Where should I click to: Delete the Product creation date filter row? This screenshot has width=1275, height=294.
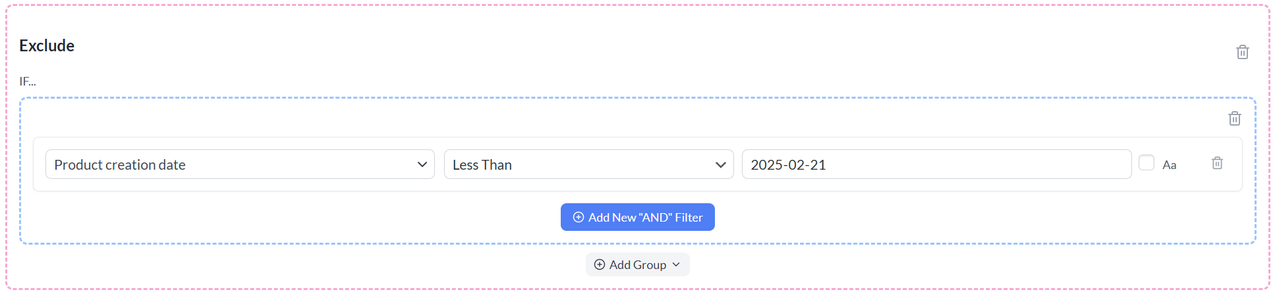1217,163
